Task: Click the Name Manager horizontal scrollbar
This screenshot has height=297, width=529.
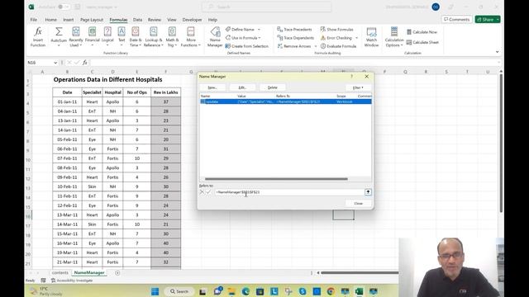Action: point(276,179)
